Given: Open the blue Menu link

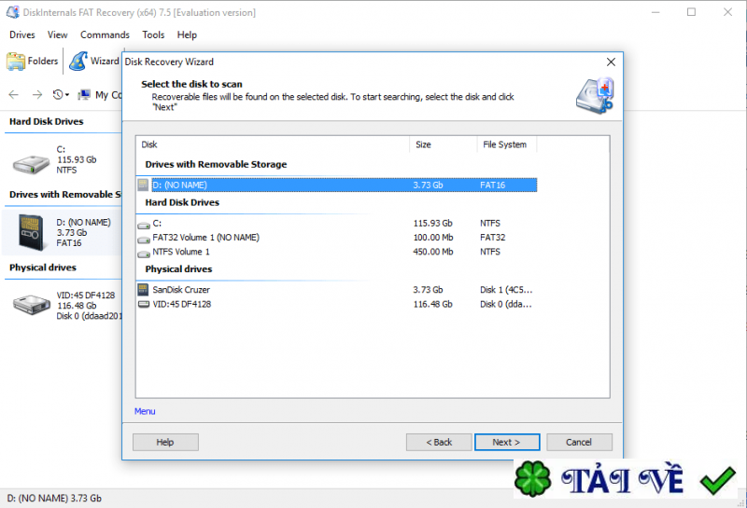Looking at the screenshot, I should [145, 411].
